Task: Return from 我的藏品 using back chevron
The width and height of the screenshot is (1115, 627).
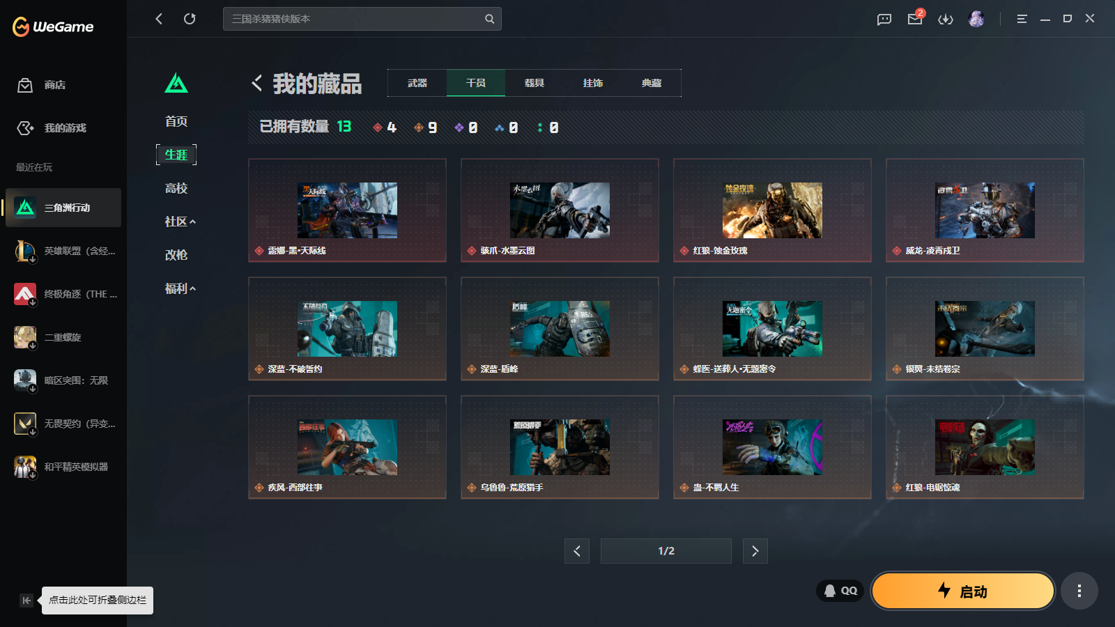Action: click(x=257, y=83)
